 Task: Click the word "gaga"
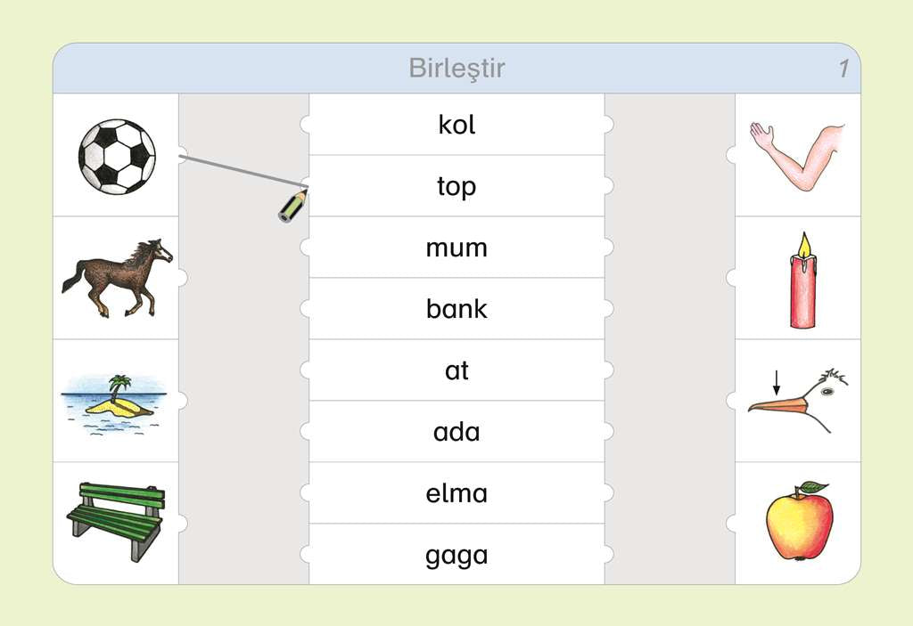click(456, 556)
